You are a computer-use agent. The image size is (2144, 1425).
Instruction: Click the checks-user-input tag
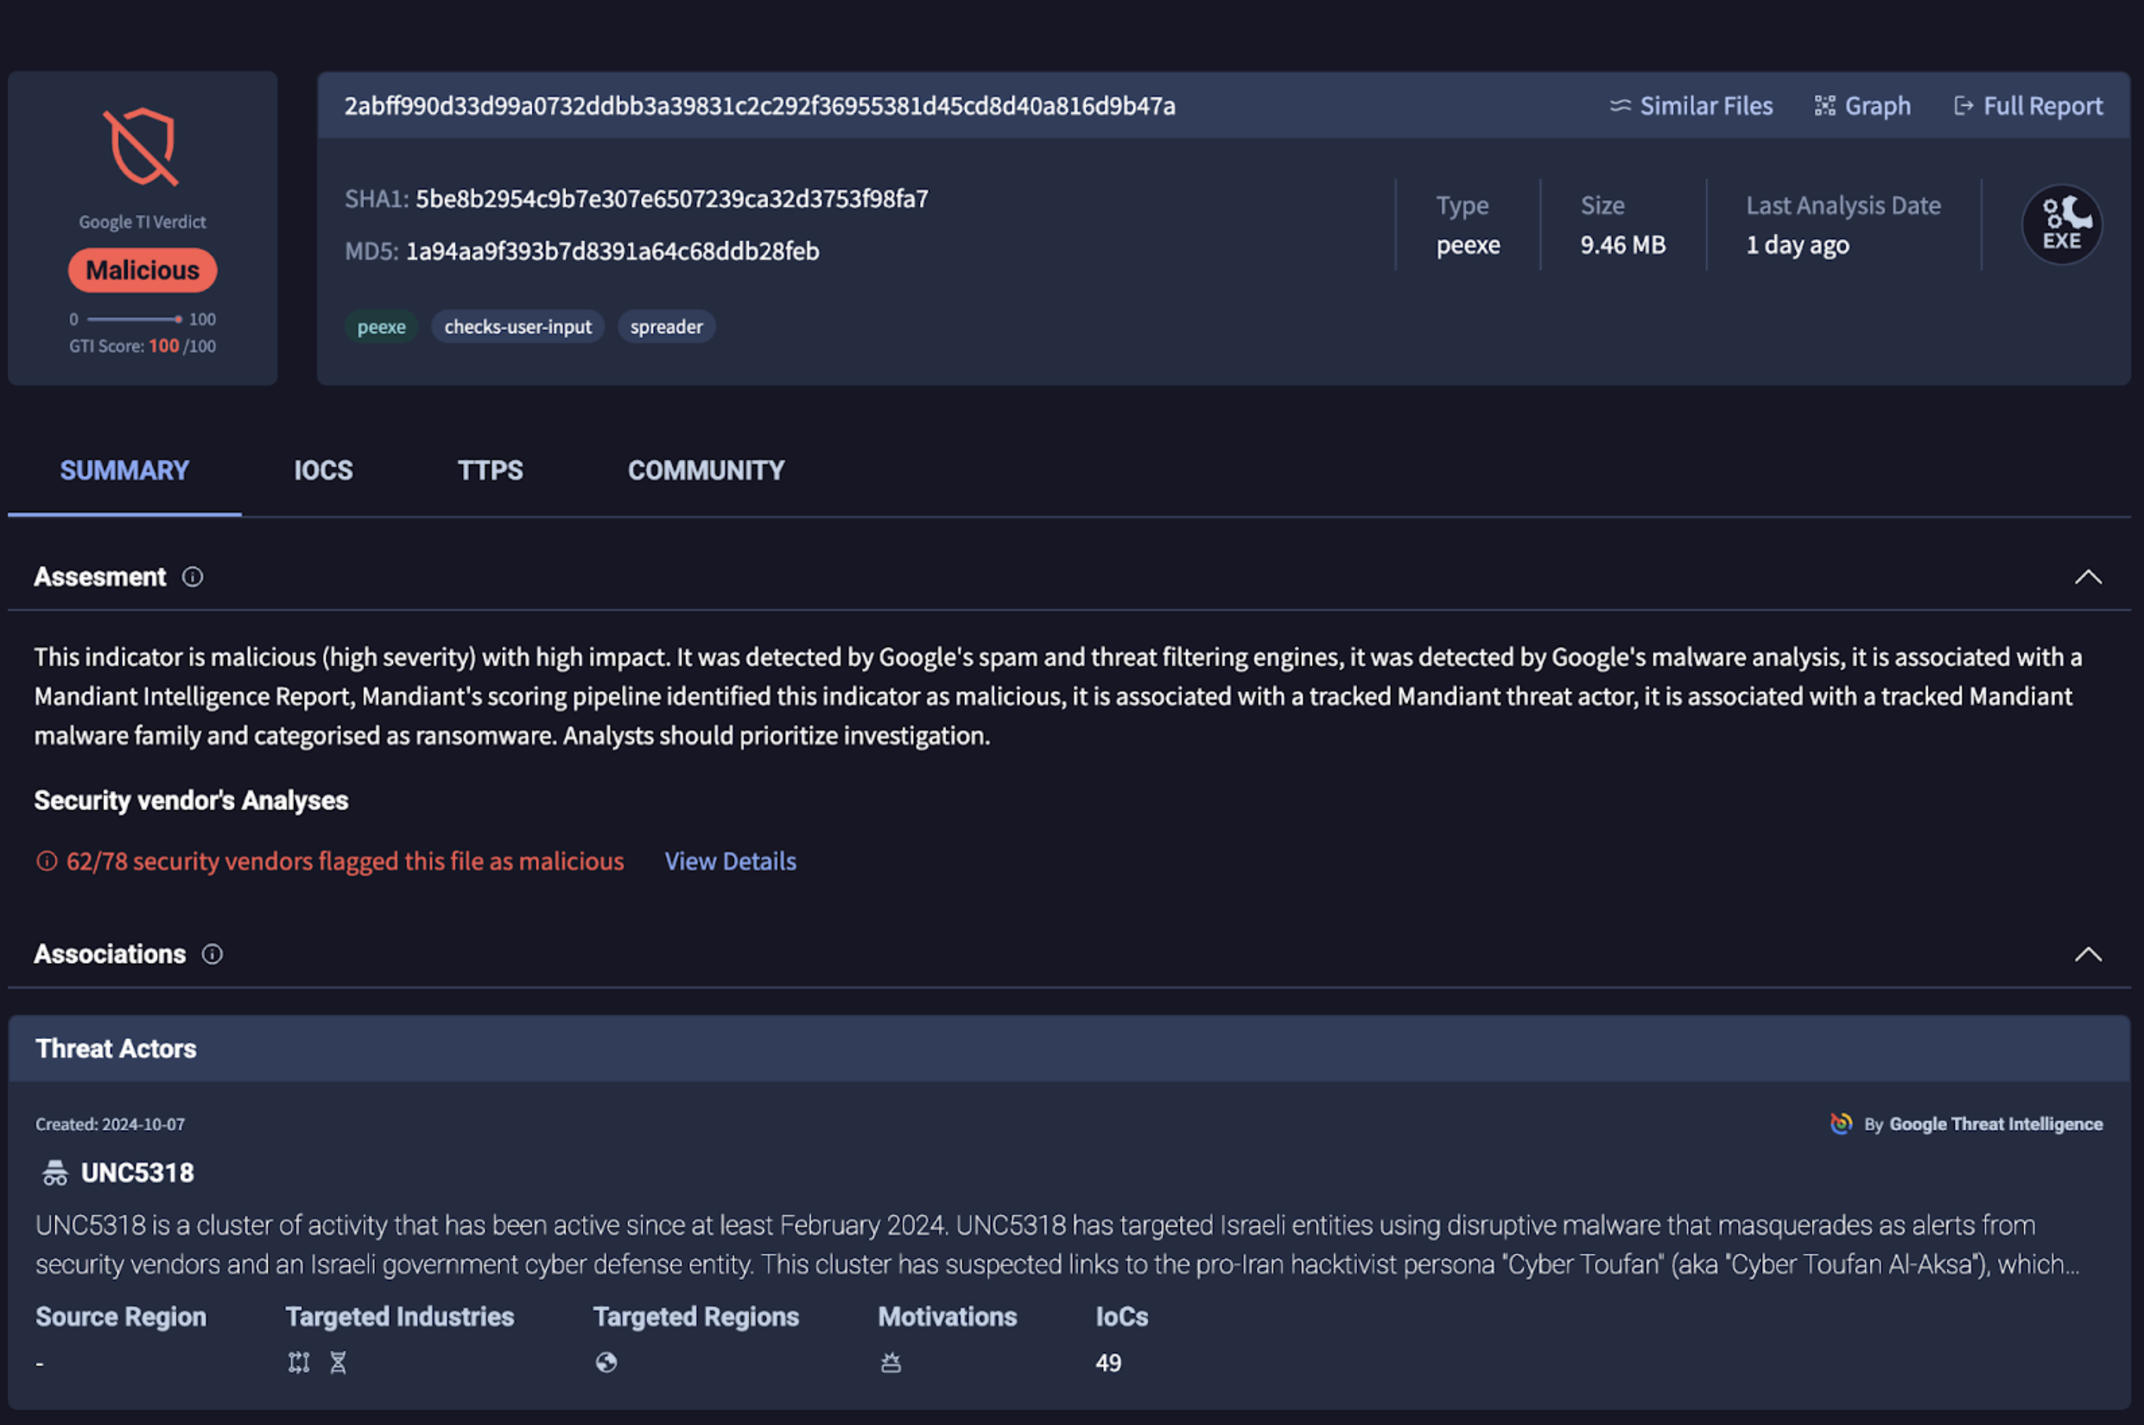click(517, 327)
